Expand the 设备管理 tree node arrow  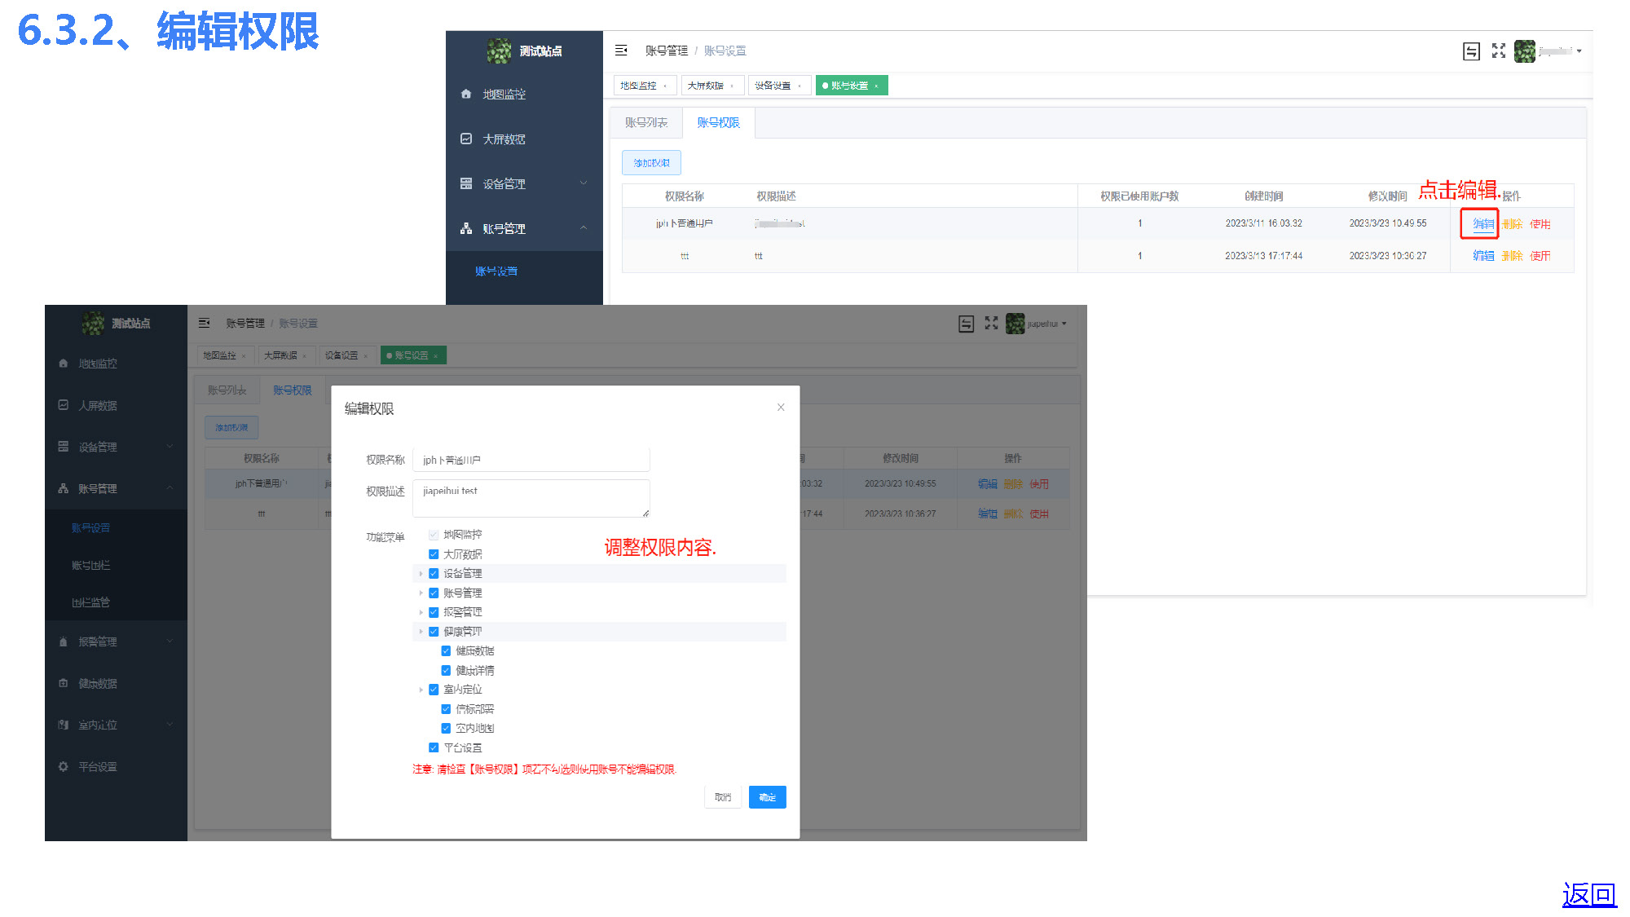pyautogui.click(x=421, y=574)
